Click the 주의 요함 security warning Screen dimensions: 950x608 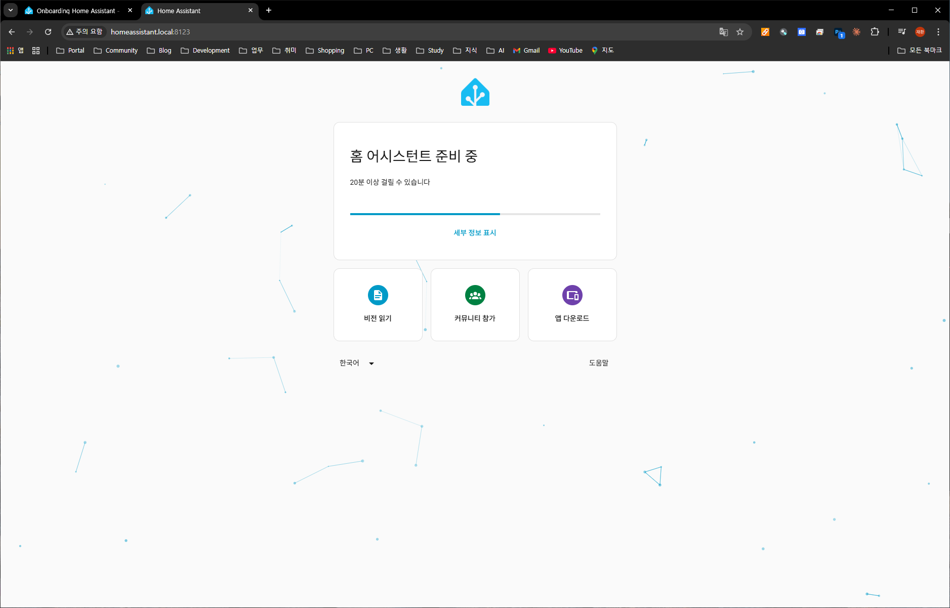coord(84,32)
